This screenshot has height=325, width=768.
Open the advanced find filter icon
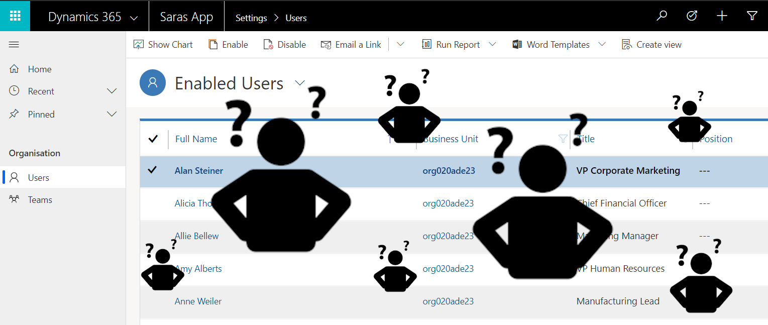tap(752, 16)
